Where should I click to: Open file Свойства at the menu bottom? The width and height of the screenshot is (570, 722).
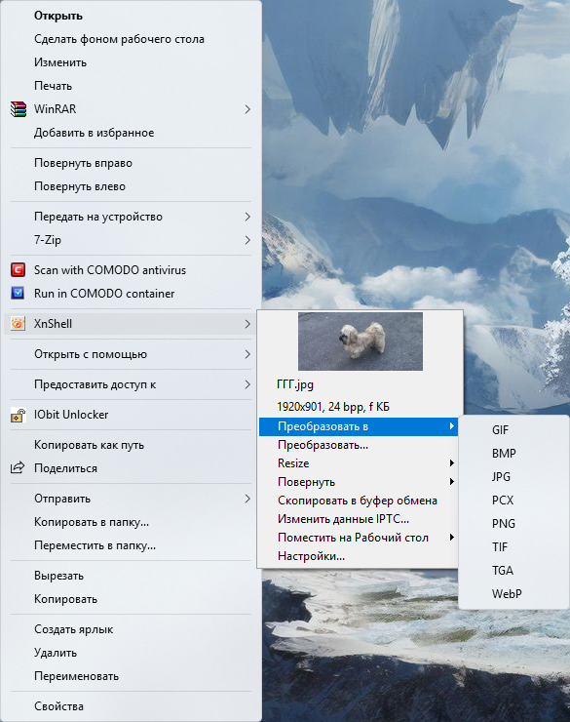pyautogui.click(x=58, y=705)
